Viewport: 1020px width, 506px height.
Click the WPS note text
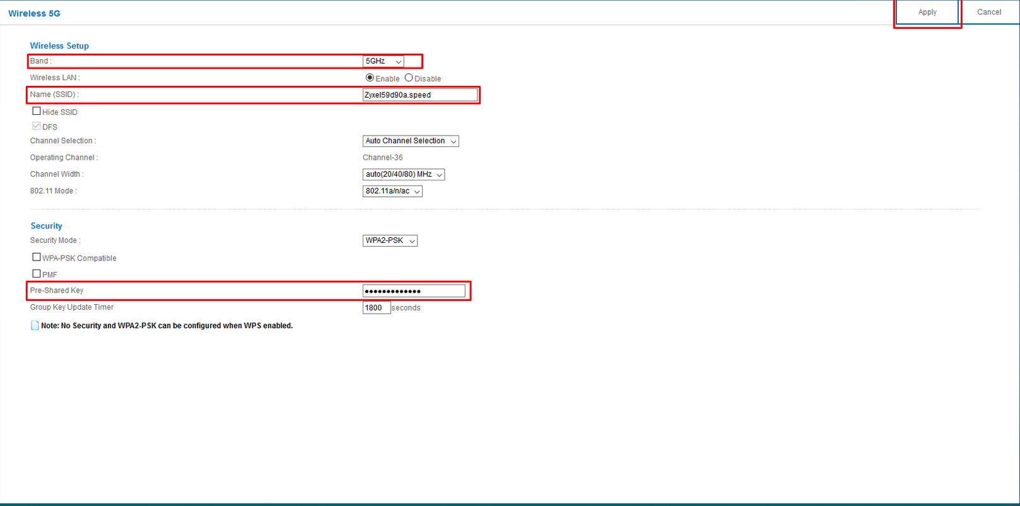tap(167, 326)
